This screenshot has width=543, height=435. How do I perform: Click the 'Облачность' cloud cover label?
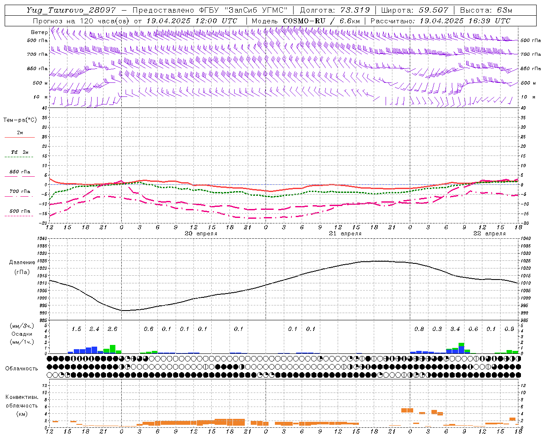pyautogui.click(x=22, y=369)
